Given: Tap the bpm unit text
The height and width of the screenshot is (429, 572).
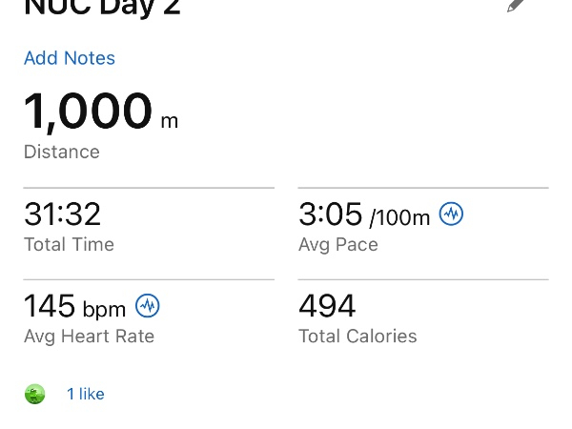Looking at the screenshot, I should coord(104,310).
